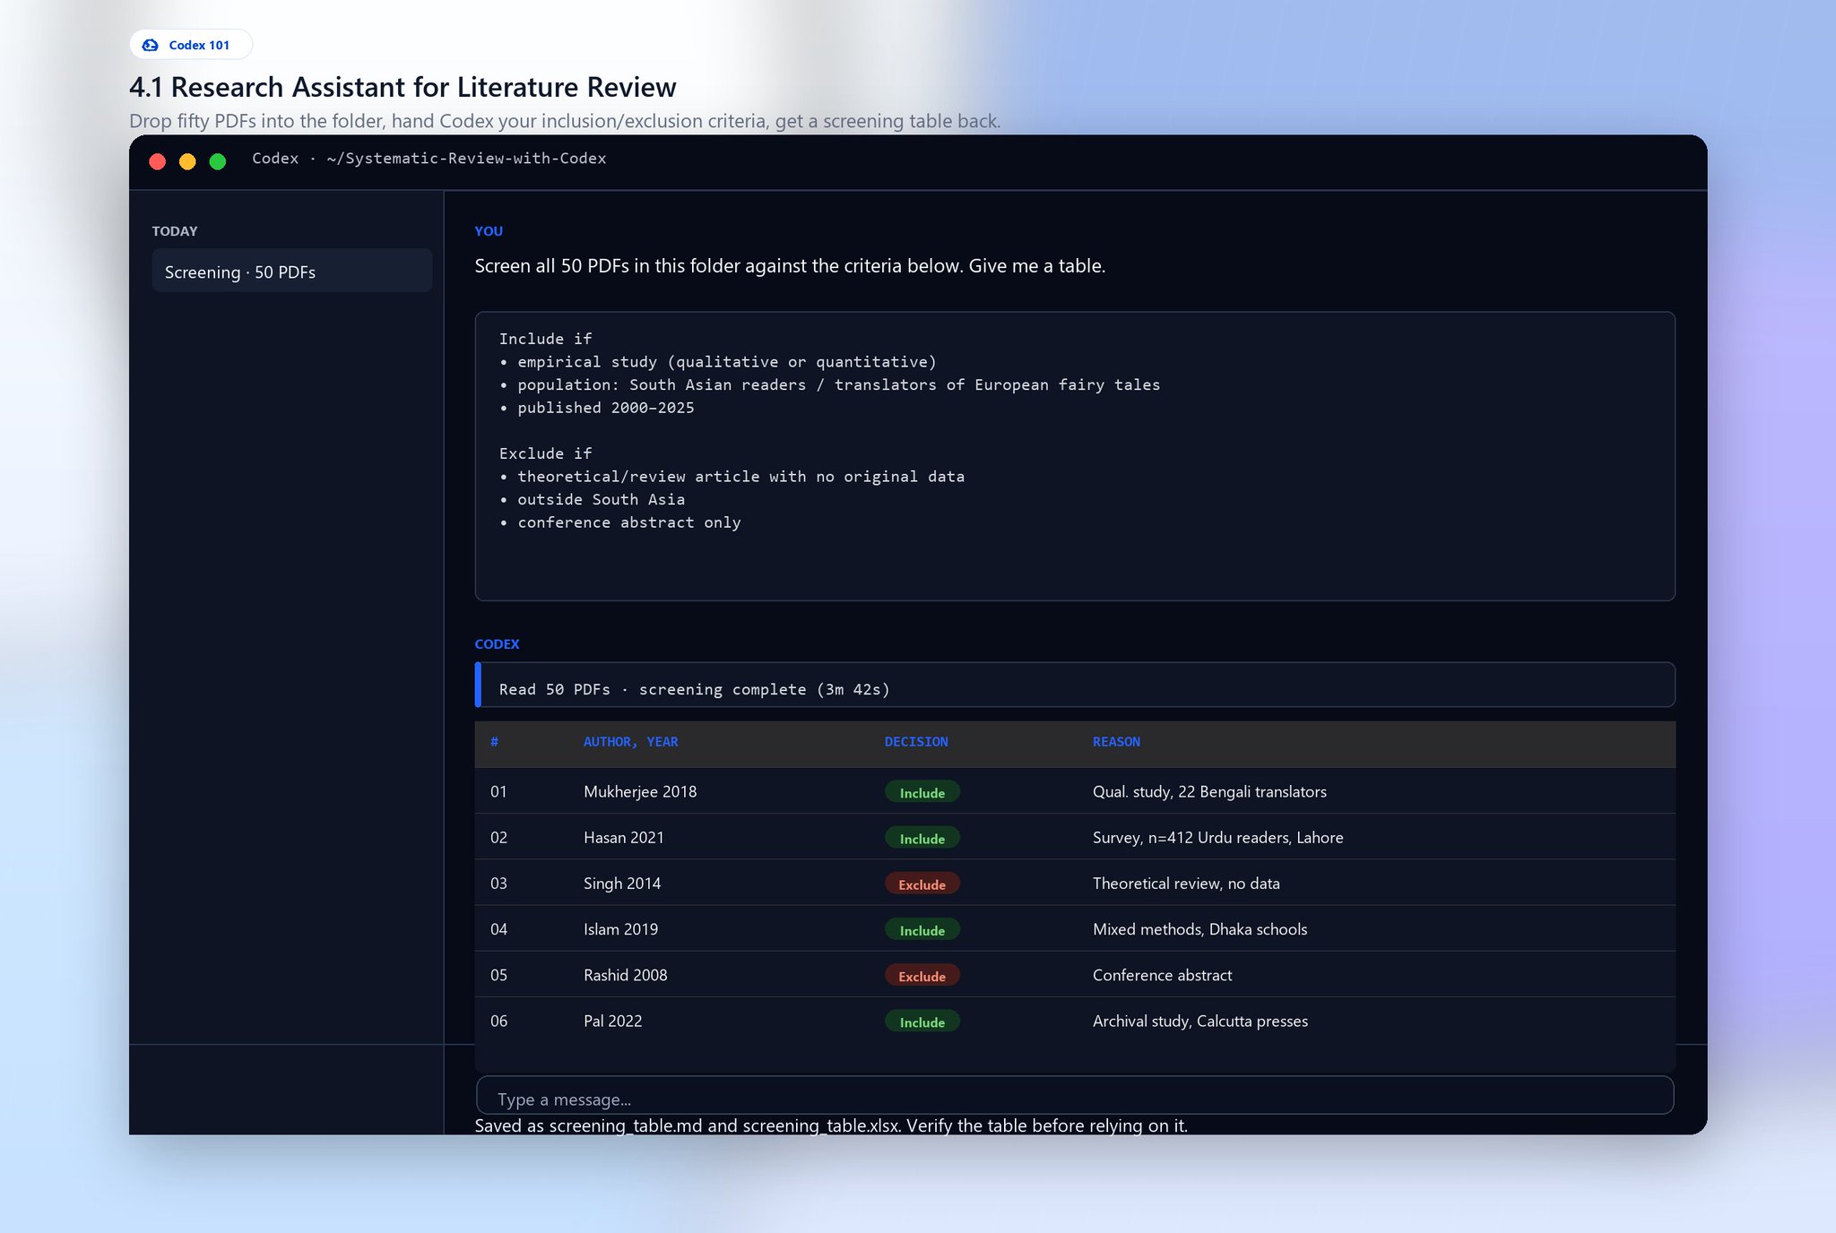Click the 'Exclude if' criteria heading

click(x=545, y=453)
